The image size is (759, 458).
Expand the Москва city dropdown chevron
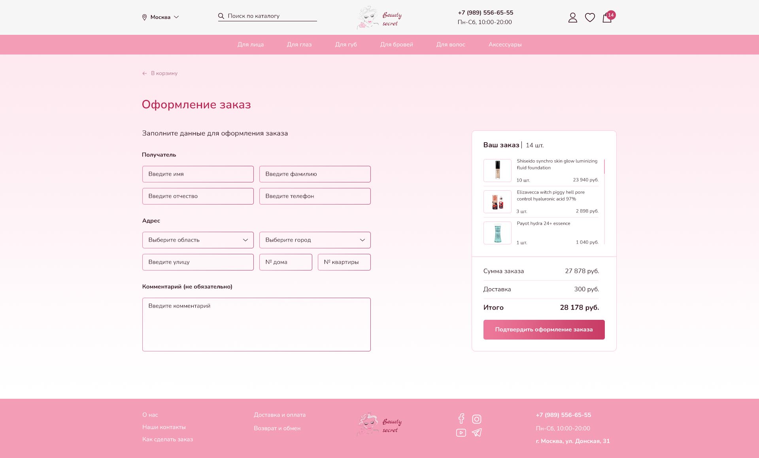(x=176, y=17)
